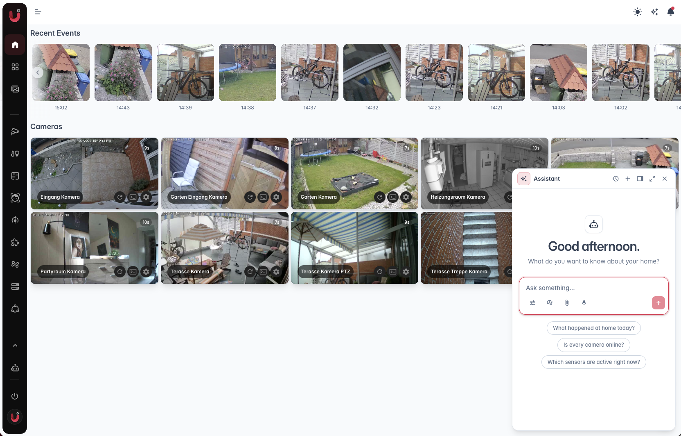Open settings for Terasse Kamera
Image resolution: width=681 pixels, height=436 pixels.
(276, 272)
